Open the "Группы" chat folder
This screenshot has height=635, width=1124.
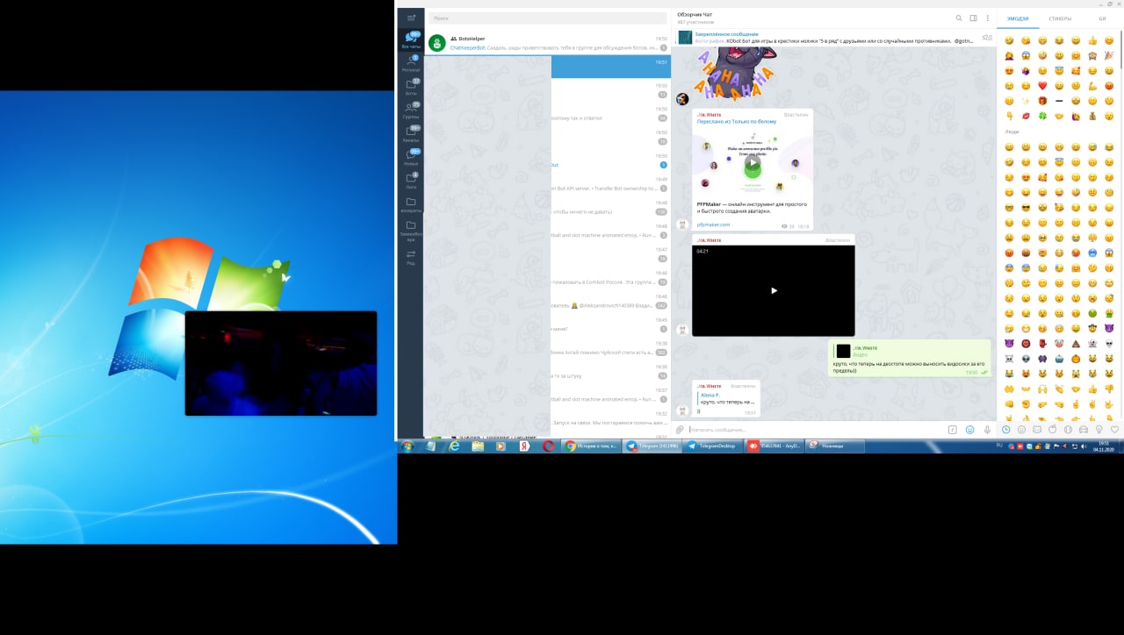[411, 111]
